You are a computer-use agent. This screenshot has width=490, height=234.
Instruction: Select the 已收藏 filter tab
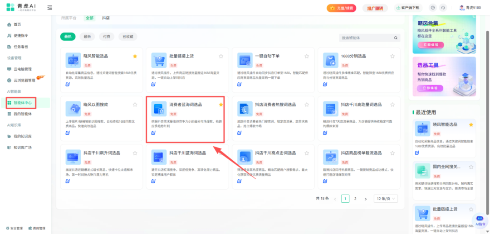128,37
